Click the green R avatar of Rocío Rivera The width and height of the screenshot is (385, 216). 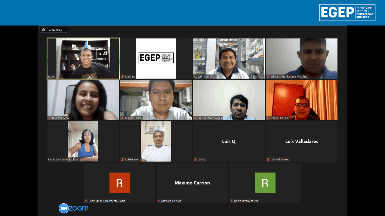click(265, 183)
